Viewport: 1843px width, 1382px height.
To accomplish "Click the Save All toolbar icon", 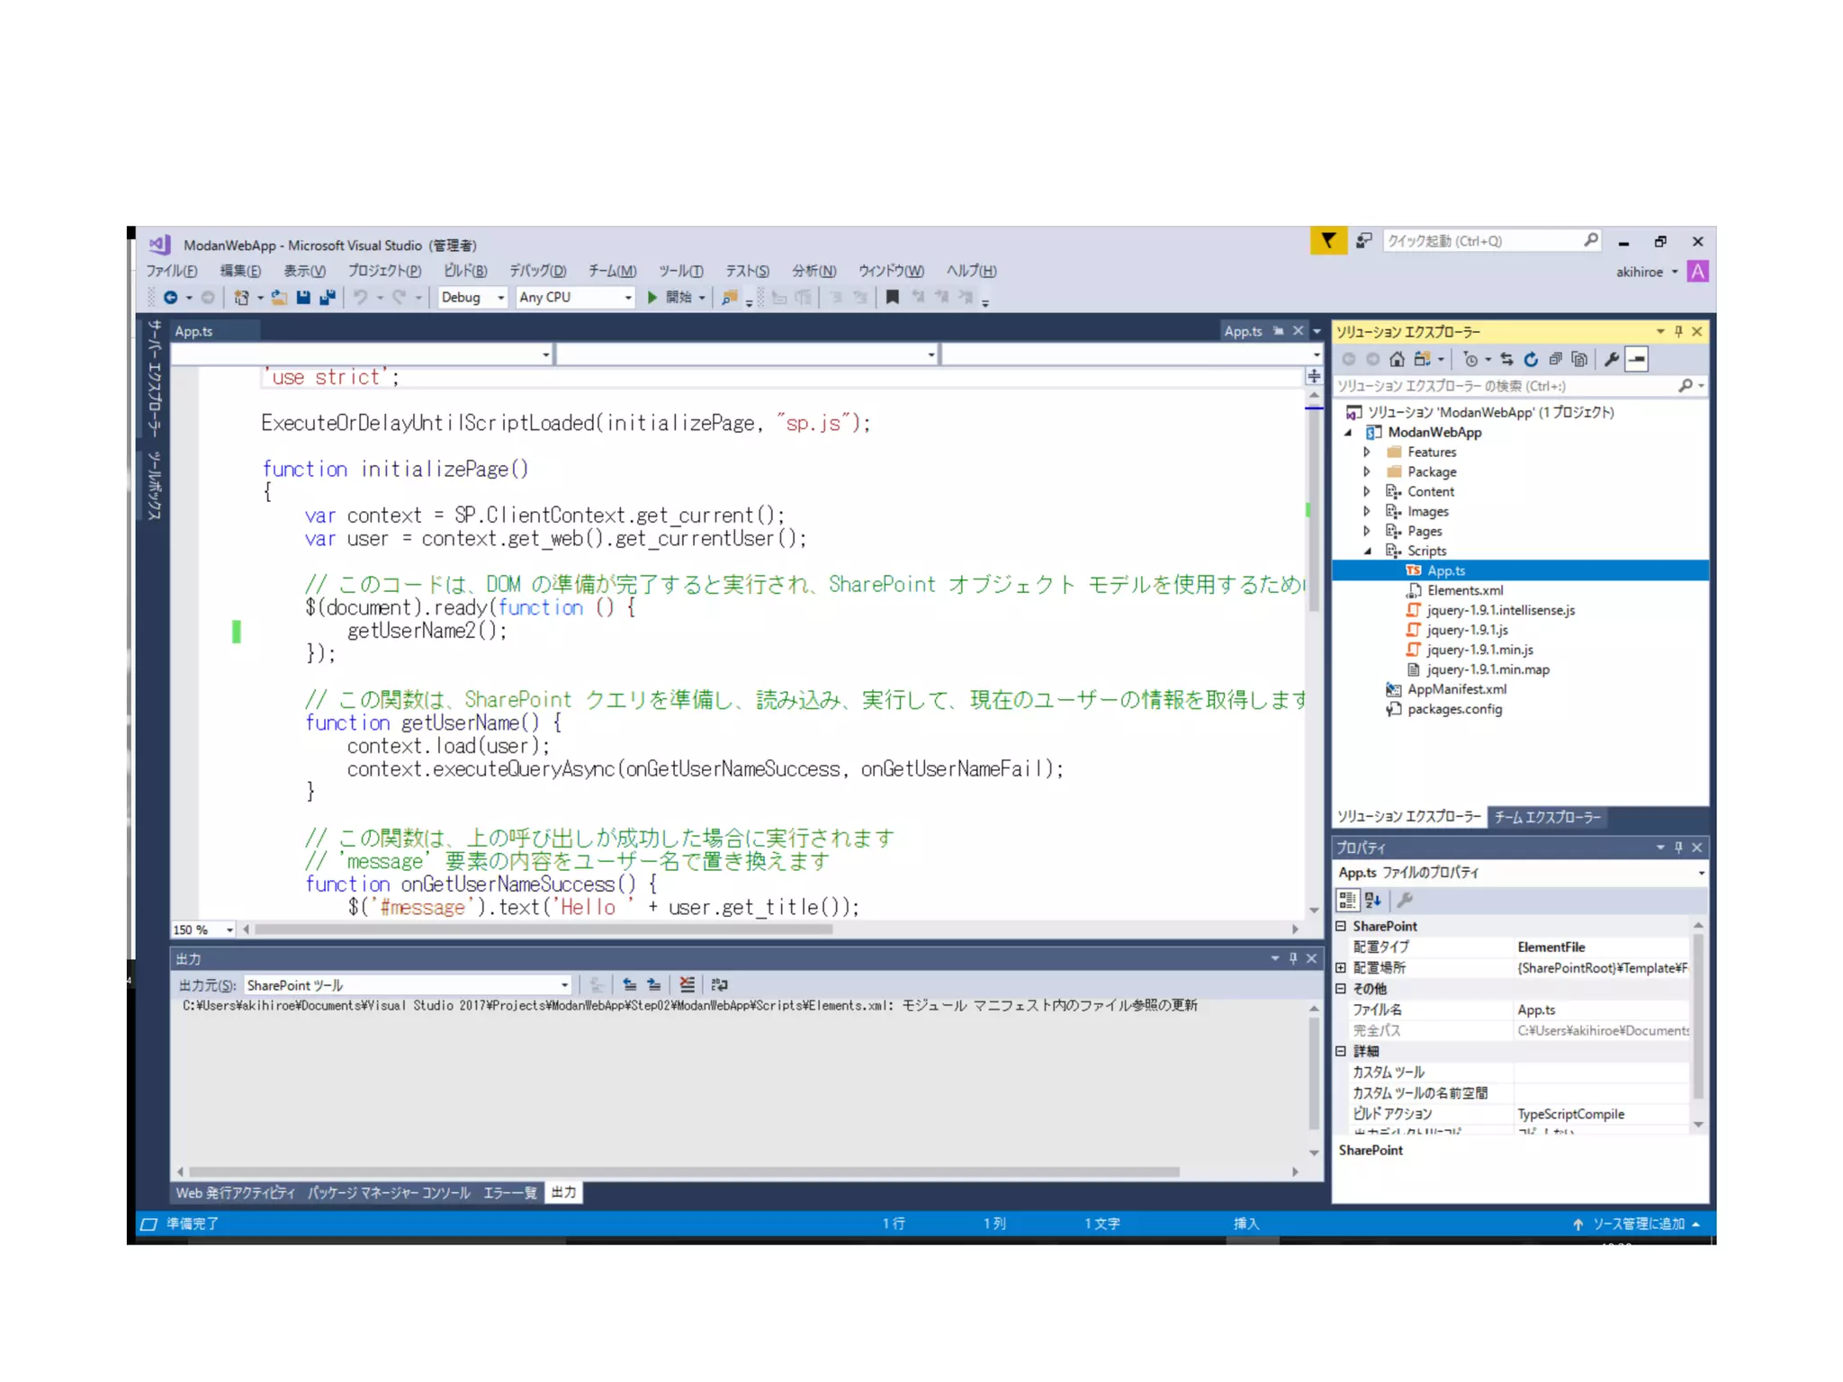I will [x=328, y=298].
